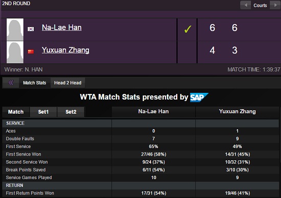This screenshot has height=198, width=281.
Task: Select the Match stats tab
Action: coord(16,112)
